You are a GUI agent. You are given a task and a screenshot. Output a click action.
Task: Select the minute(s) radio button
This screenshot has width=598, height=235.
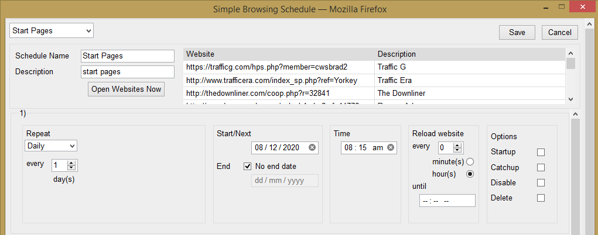[x=470, y=162]
